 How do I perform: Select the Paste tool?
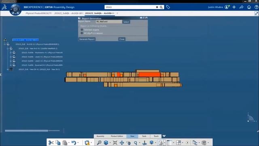tap(65, 142)
